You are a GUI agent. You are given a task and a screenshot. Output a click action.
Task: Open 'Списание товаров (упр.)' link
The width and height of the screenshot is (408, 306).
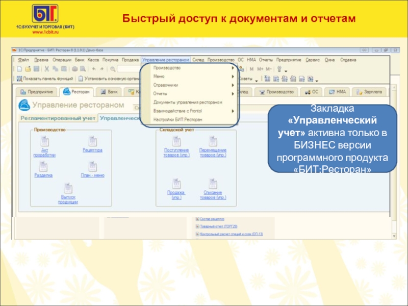tap(213, 195)
